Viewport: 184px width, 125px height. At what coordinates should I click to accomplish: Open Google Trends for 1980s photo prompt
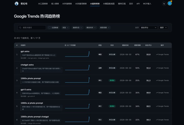pos(162,80)
